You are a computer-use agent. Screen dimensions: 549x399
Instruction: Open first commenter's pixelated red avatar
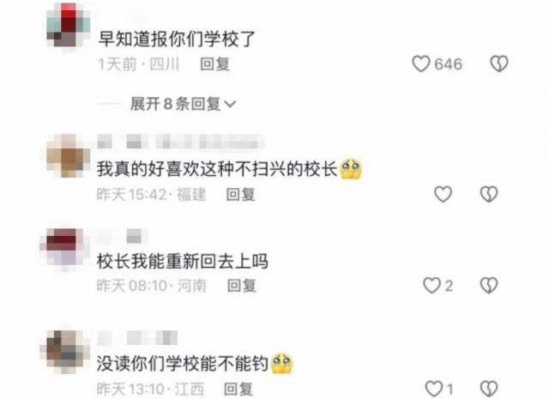click(x=69, y=25)
